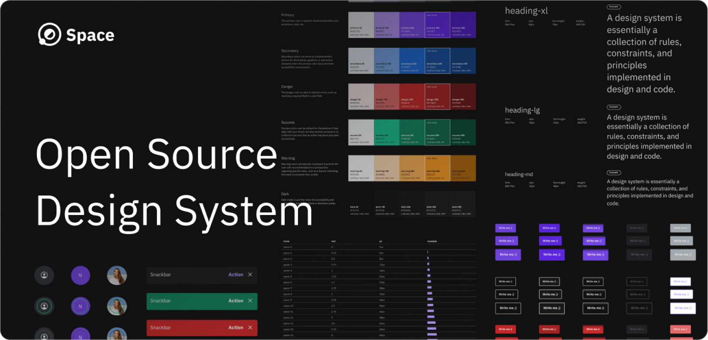This screenshot has width=708, height=340.
Task: Choose the secondary-300 color base swatch
Action: 437,61
